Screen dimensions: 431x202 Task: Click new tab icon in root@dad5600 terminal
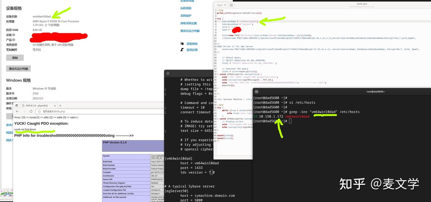pos(257,92)
